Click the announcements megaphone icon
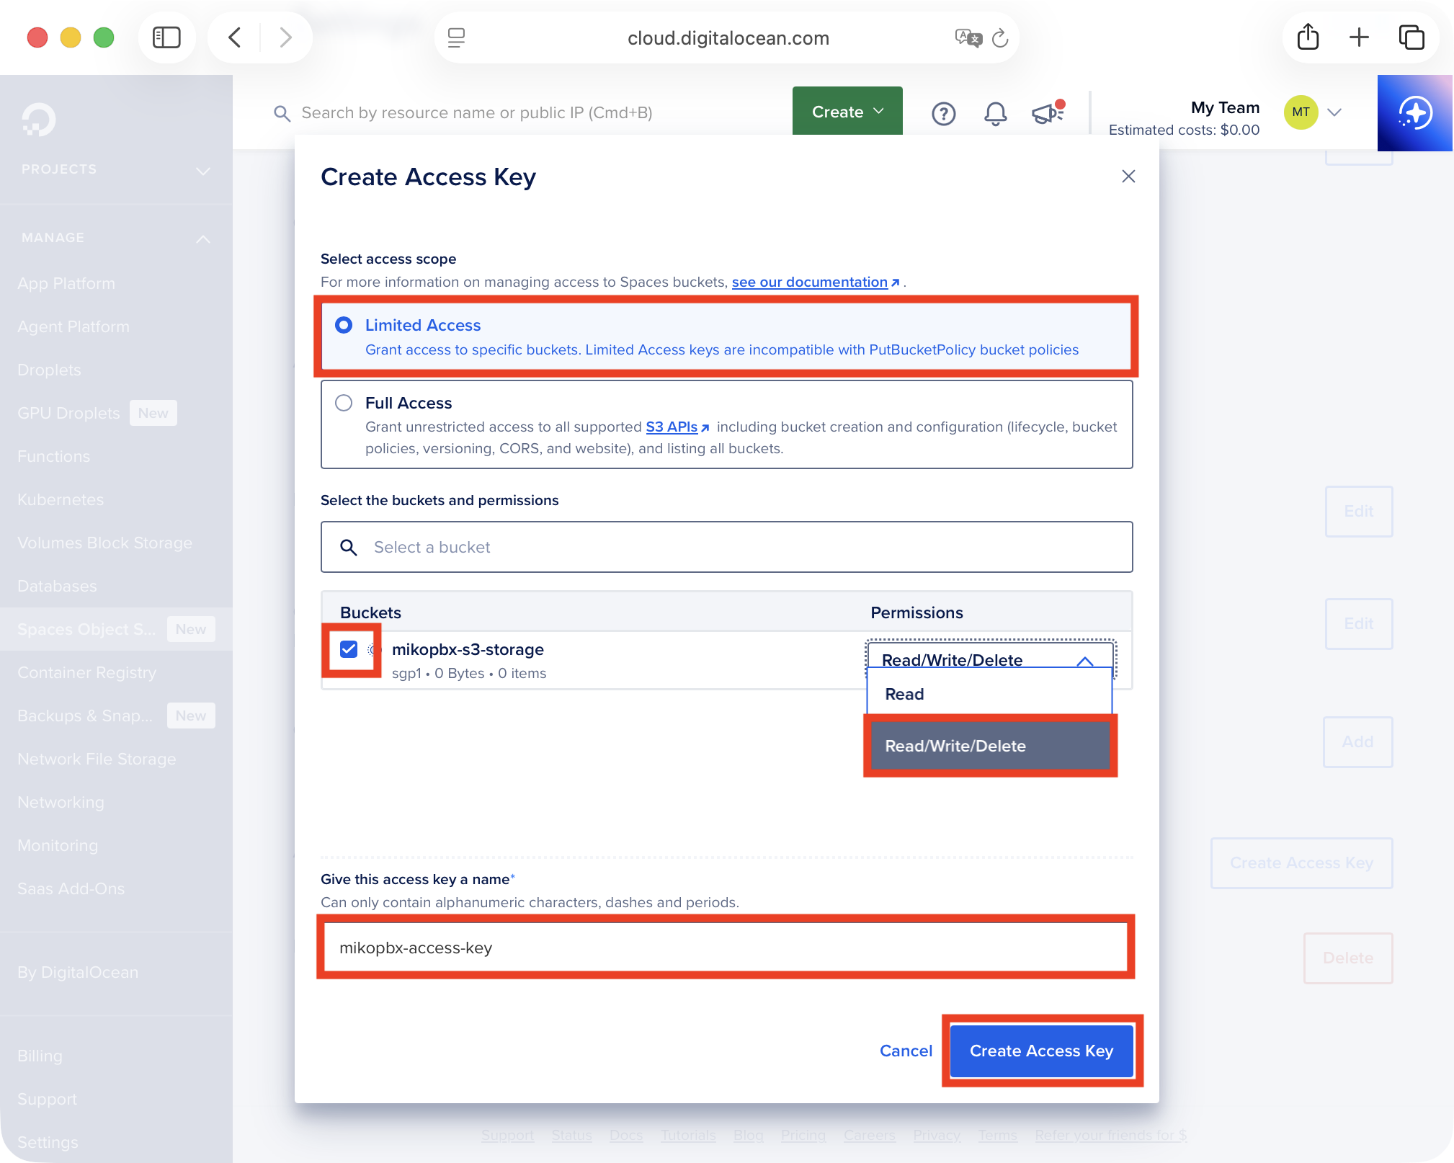Screen dimensions: 1454x1163 coord(1047,113)
